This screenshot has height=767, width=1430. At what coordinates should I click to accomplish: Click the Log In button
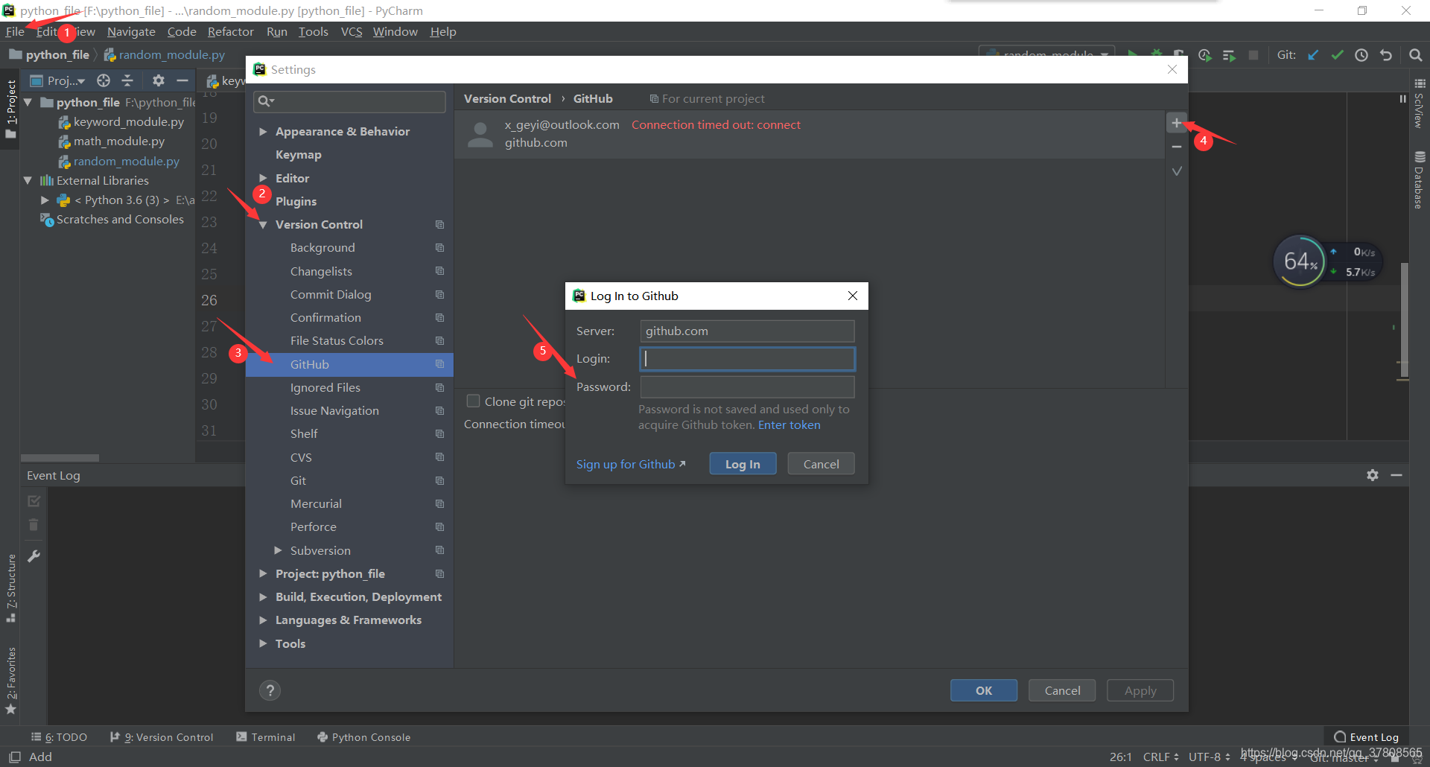point(743,464)
